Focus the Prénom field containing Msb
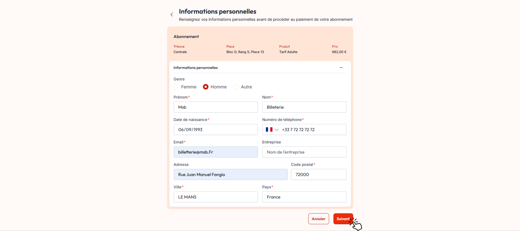This screenshot has height=231, width=520. pos(216,107)
